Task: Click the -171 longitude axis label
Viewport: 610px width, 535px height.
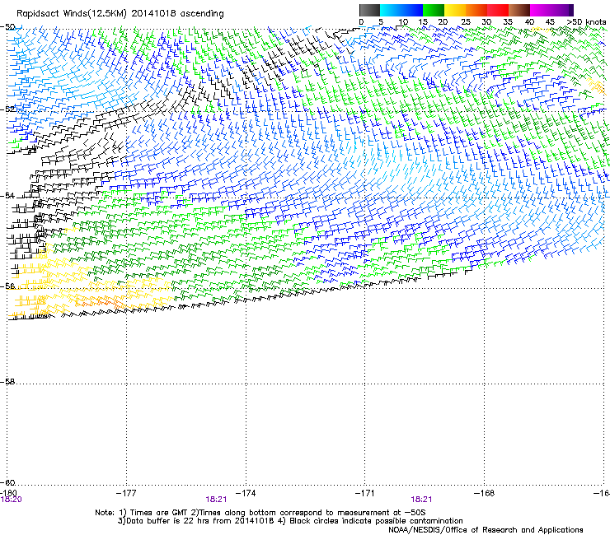Action: point(365,493)
